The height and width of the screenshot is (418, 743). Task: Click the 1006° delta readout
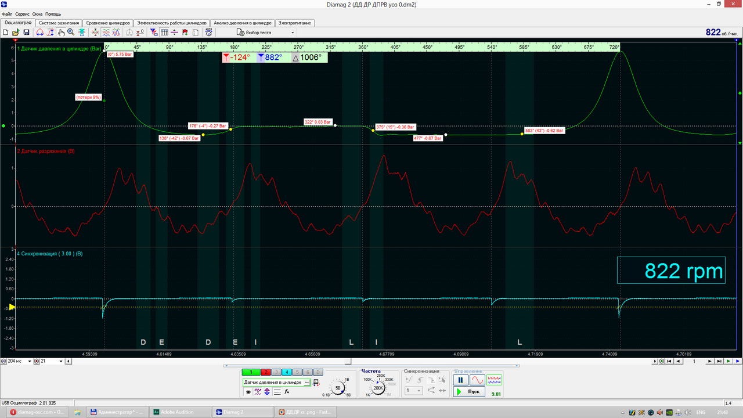pos(309,57)
